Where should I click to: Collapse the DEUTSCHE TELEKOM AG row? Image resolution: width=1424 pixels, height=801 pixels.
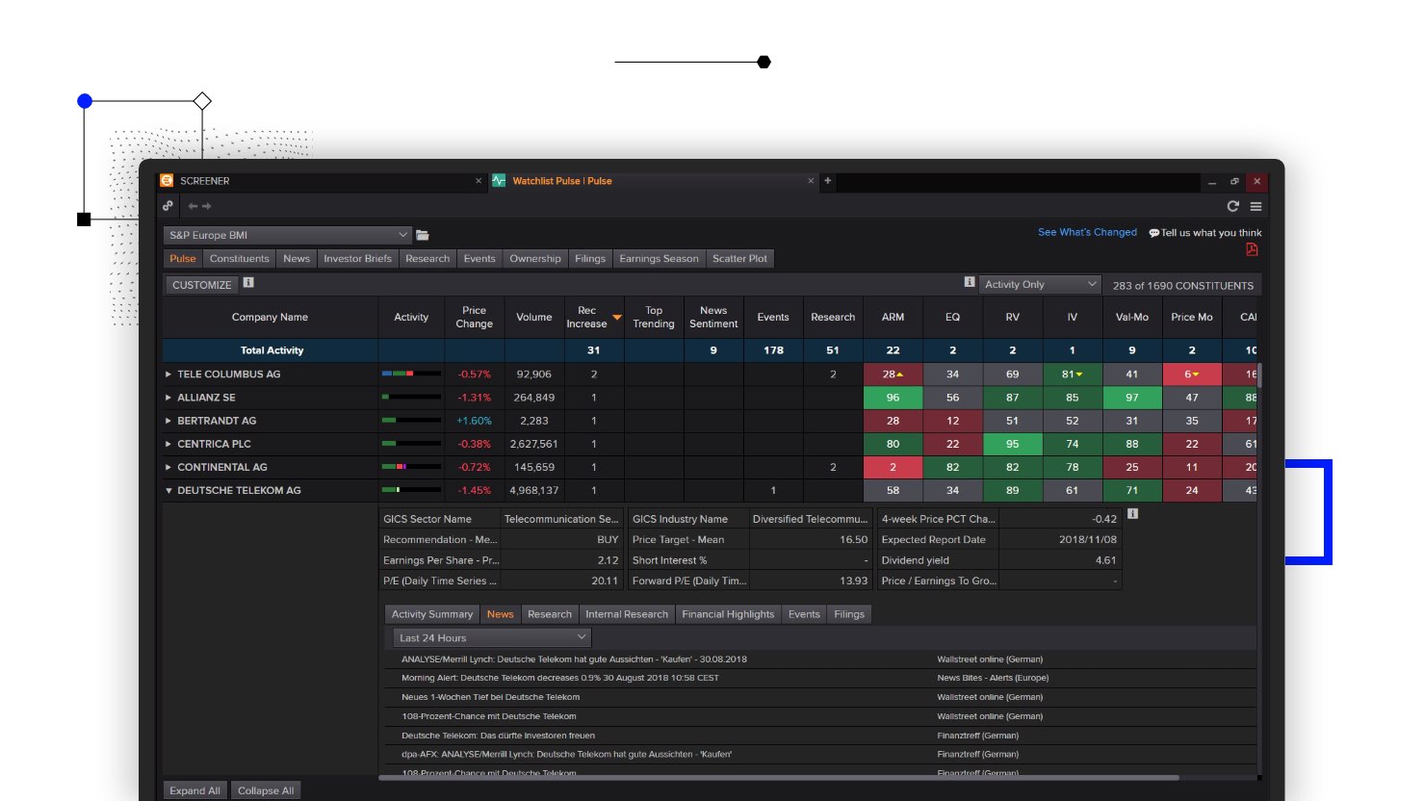(168, 490)
